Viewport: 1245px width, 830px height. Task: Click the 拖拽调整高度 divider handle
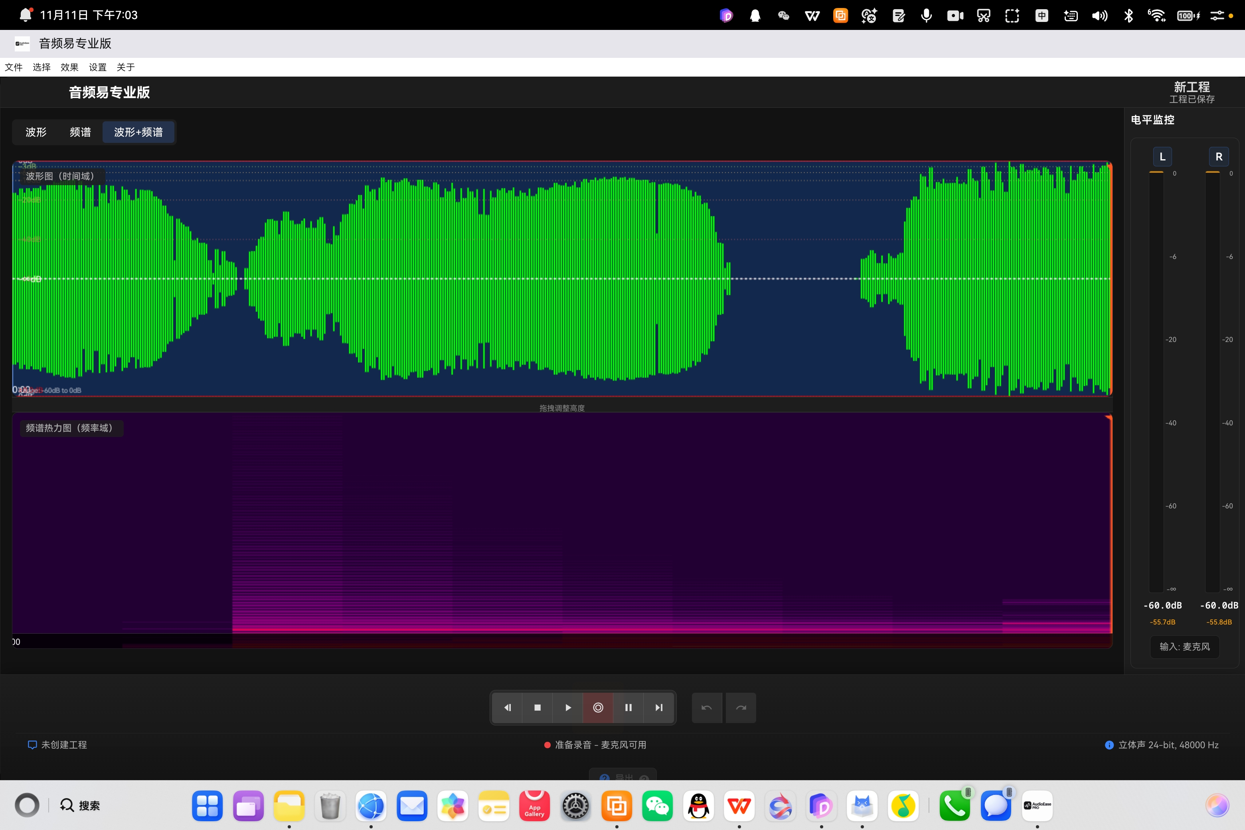[x=561, y=407]
